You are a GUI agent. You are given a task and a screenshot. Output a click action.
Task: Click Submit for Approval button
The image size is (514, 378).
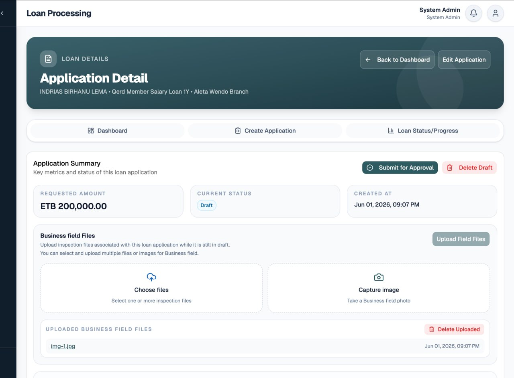click(400, 168)
